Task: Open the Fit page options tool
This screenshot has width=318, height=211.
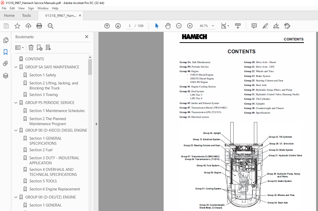Action: click(225, 26)
